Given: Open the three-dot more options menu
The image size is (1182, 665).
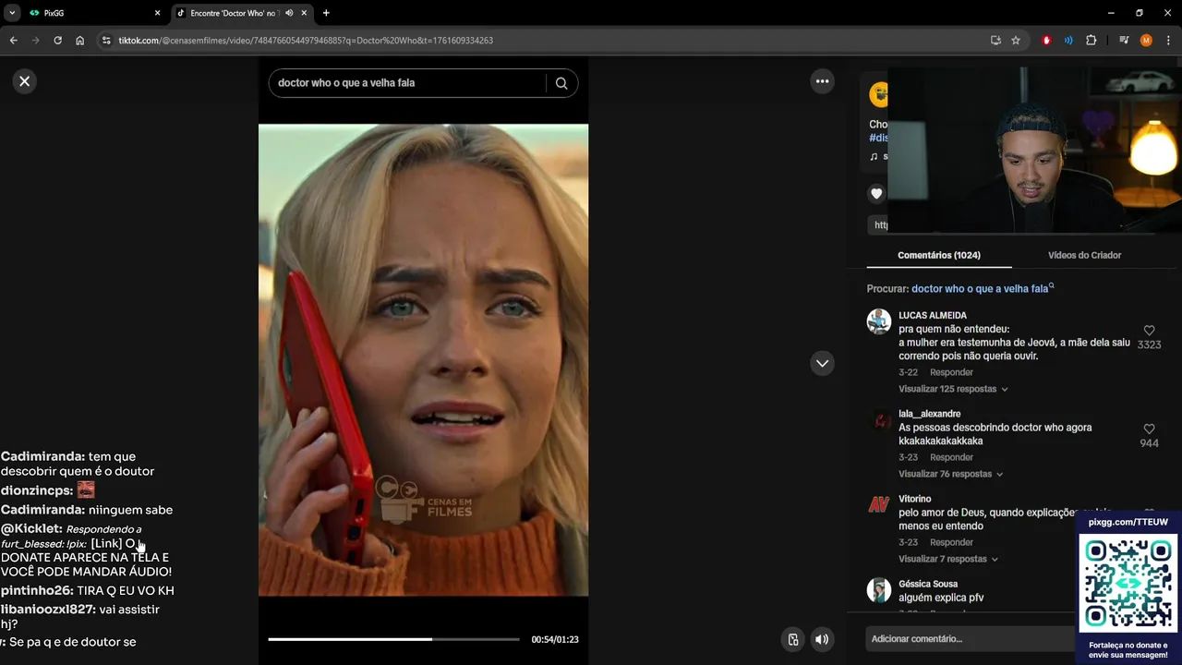Looking at the screenshot, I should 822,81.
